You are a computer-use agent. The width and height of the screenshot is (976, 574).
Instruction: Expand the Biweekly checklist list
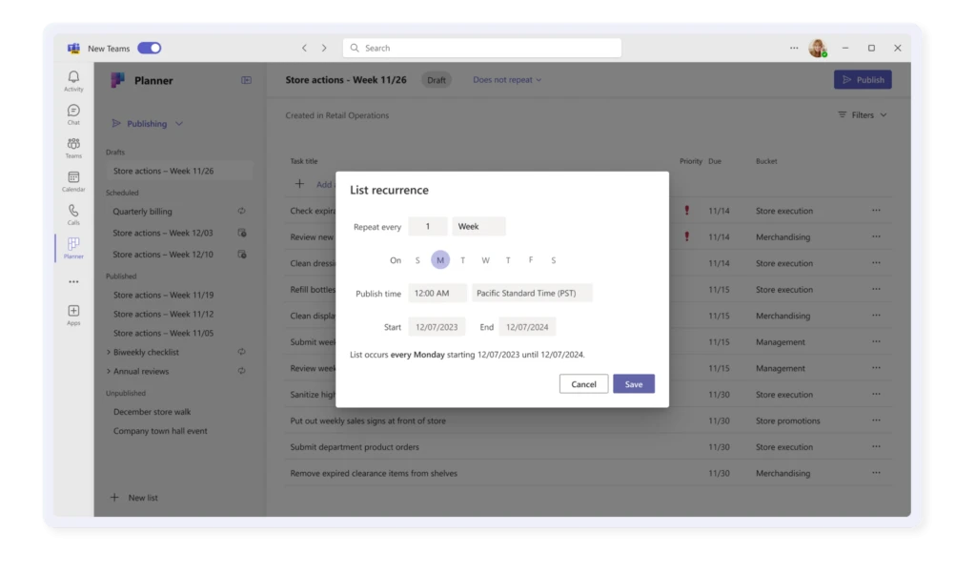pos(109,352)
